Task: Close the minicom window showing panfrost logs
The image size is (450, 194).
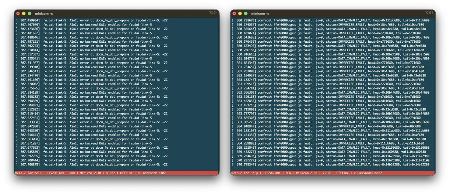Action: click(234, 13)
